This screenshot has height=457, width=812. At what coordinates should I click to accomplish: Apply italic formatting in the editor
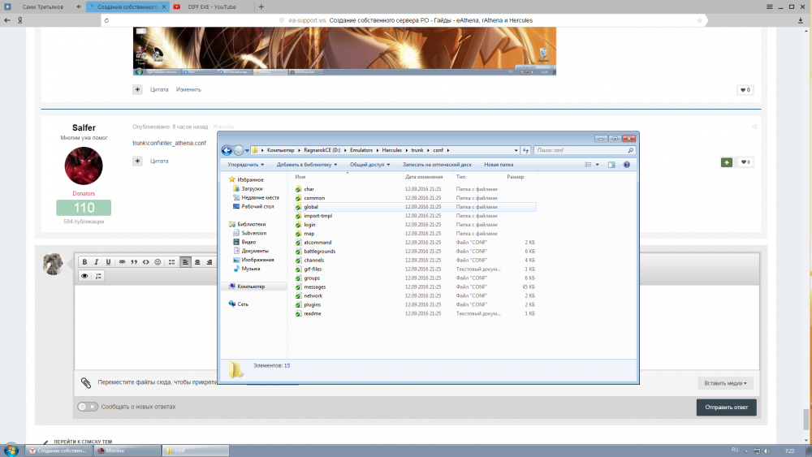click(96, 262)
